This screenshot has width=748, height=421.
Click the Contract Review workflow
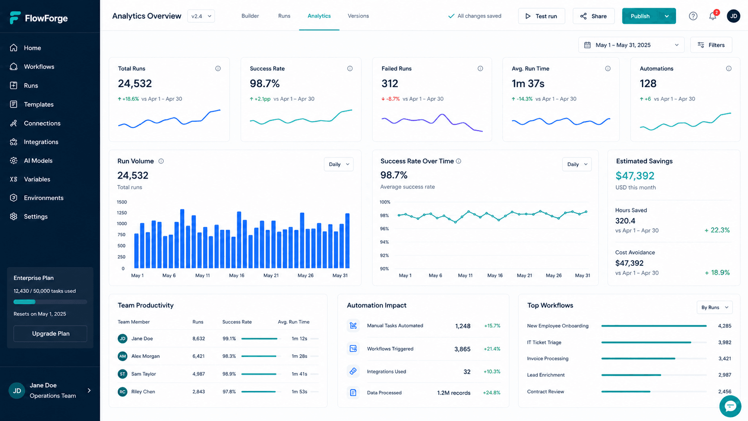tap(545, 392)
